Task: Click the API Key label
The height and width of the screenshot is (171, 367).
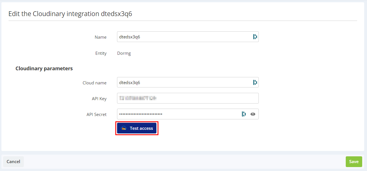Action: click(x=99, y=99)
